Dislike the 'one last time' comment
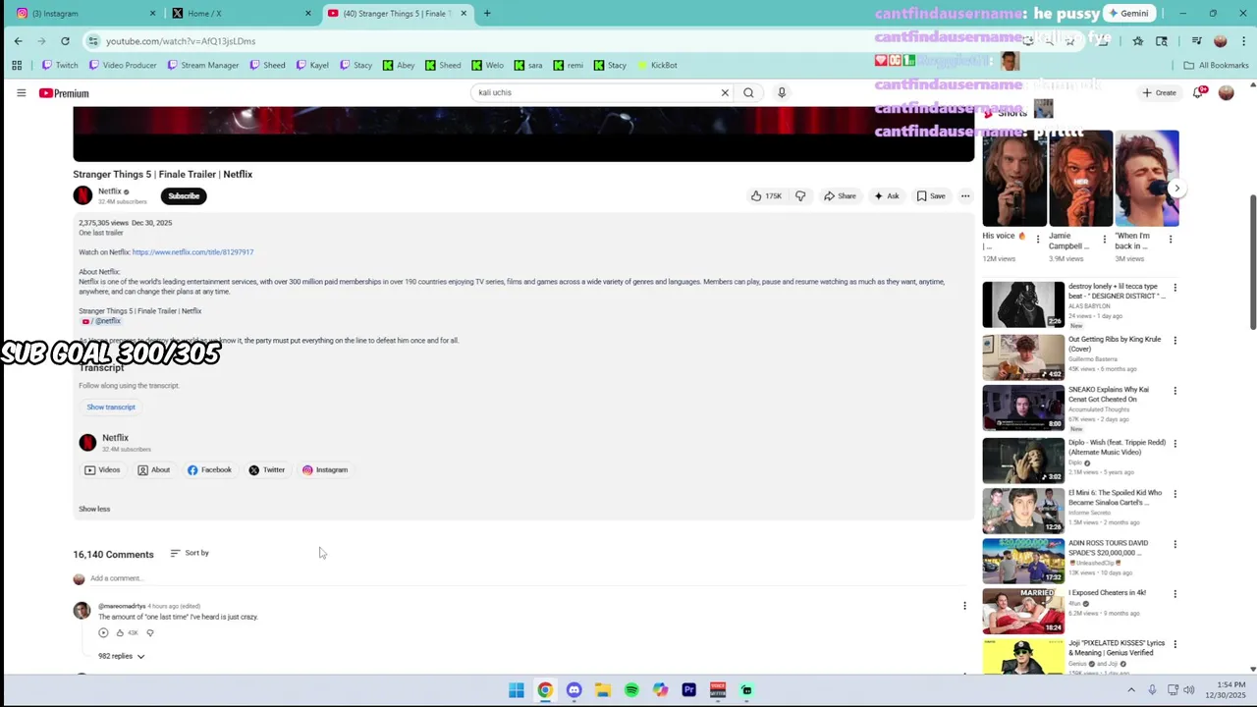Screen dimensions: 1257x707 click(149, 632)
